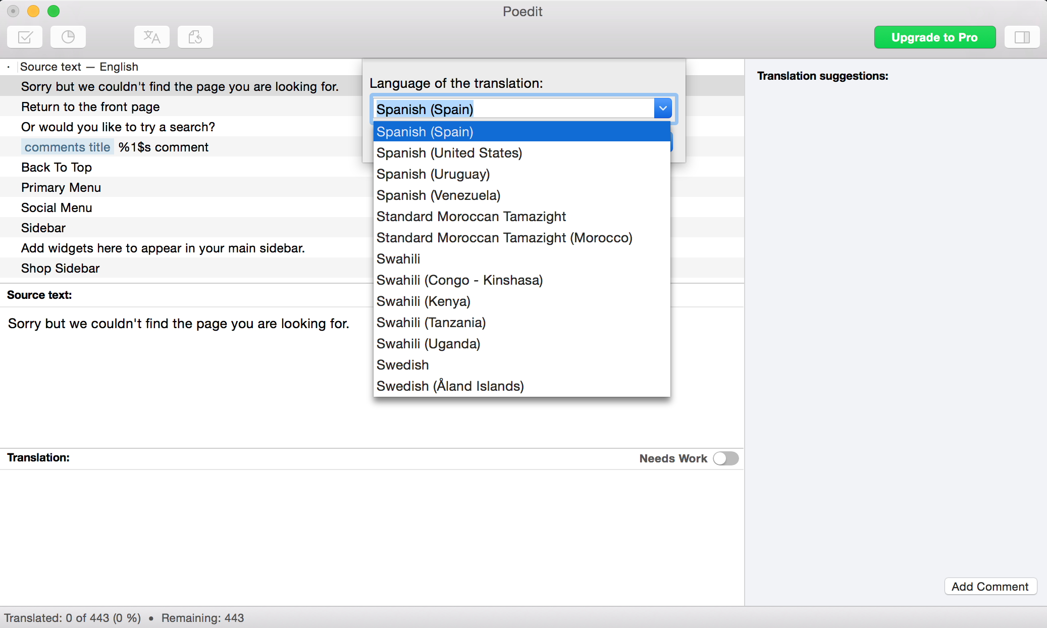Select "Or would you like to try a search?" row
This screenshot has height=628, width=1047.
pyautogui.click(x=181, y=127)
